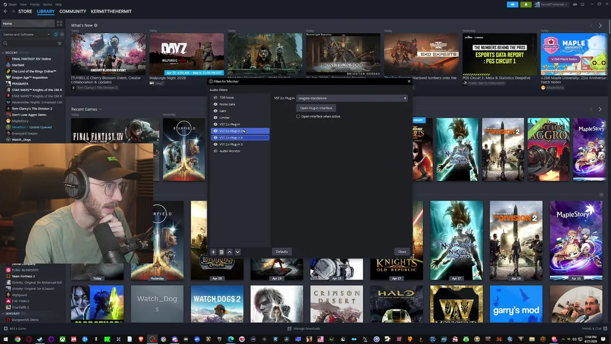Screen dimensions: 611x344
Task: Open Google Chrome from taskbar
Action: (x=18, y=339)
